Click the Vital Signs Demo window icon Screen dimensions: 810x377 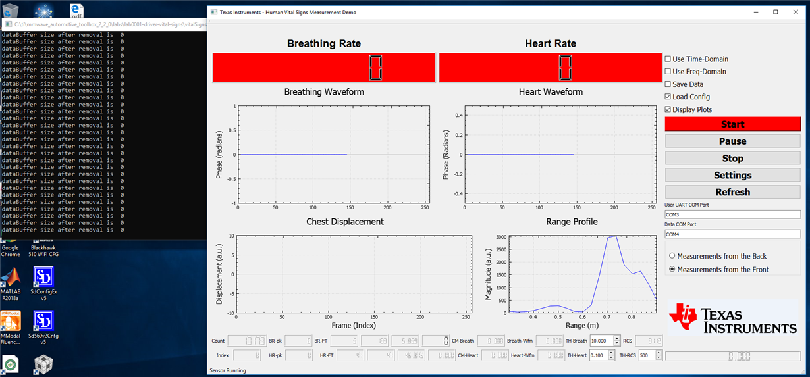point(214,12)
